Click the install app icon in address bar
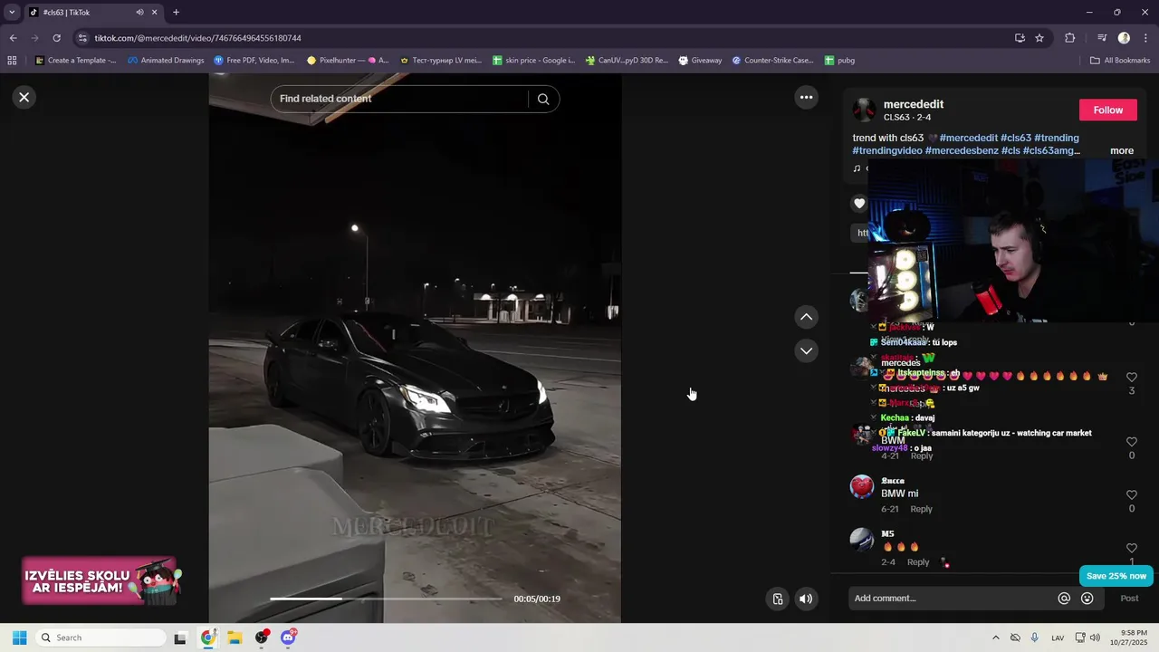Screen dimensions: 1159x652 pos(1020,38)
